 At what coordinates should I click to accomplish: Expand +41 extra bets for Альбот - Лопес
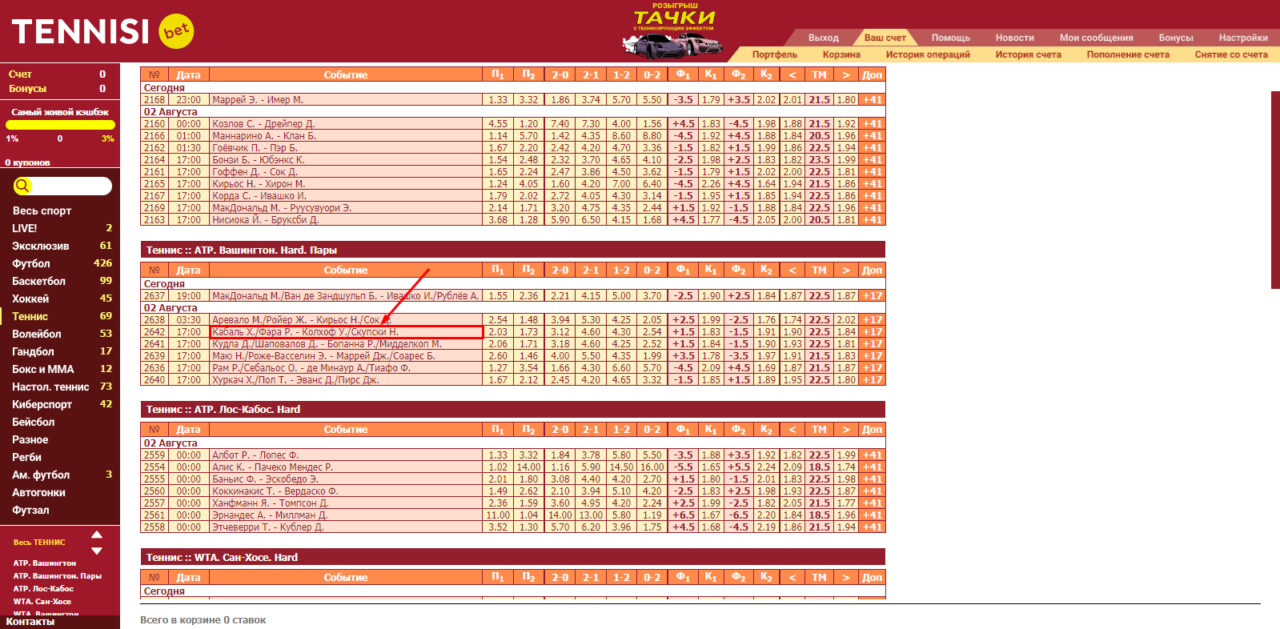(x=872, y=455)
